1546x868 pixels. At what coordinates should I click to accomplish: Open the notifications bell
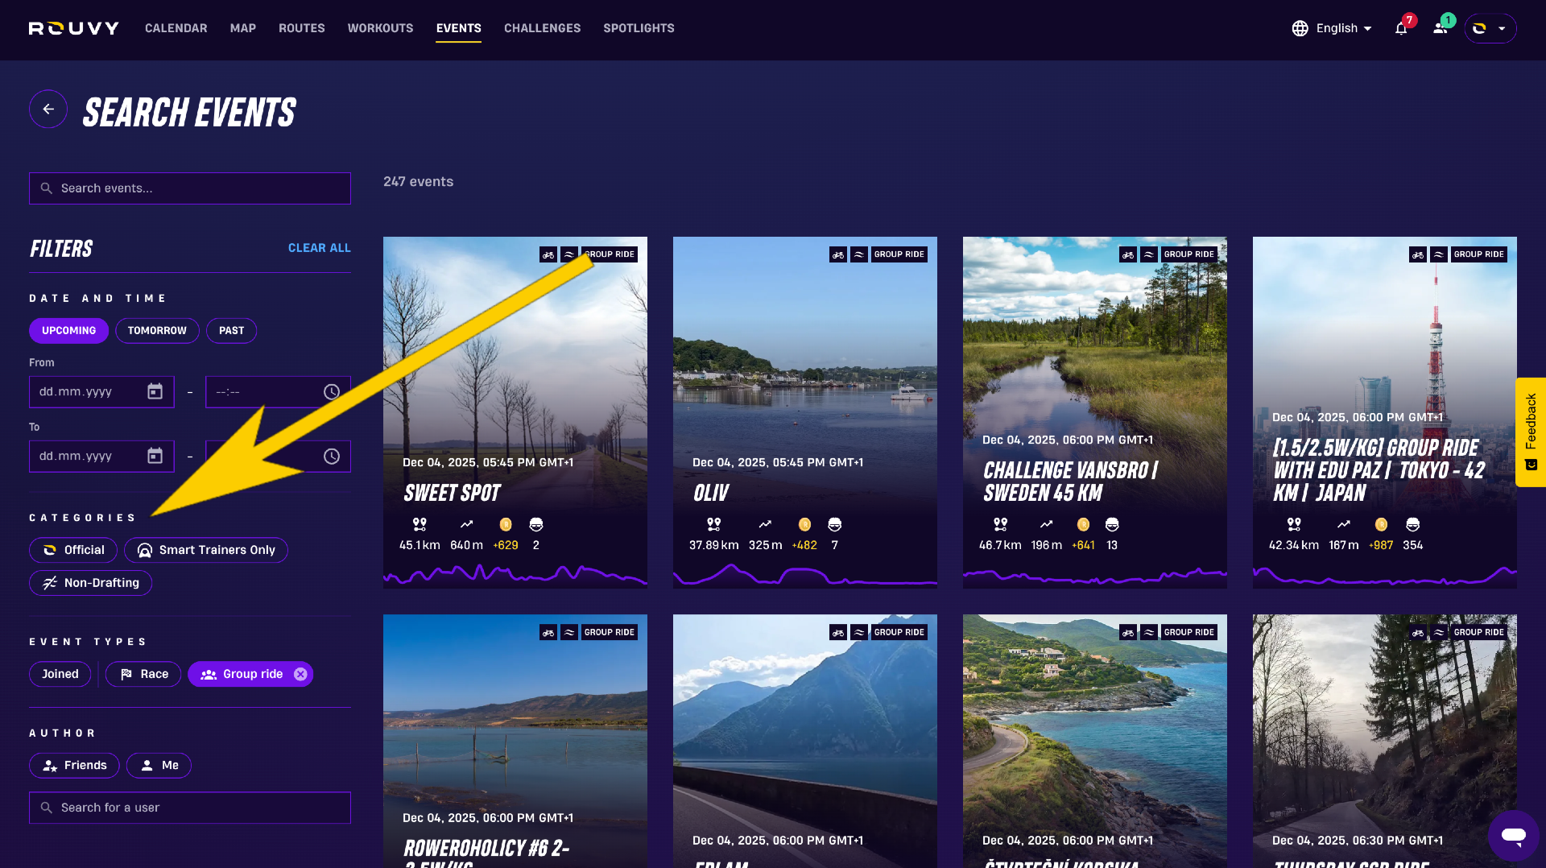(x=1401, y=28)
